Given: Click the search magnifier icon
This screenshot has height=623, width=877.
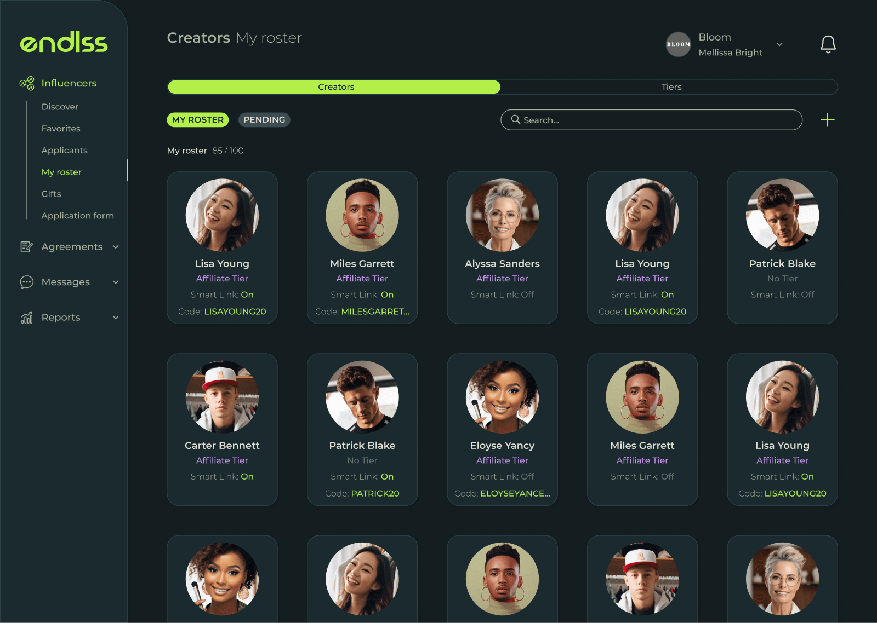Looking at the screenshot, I should tap(515, 119).
